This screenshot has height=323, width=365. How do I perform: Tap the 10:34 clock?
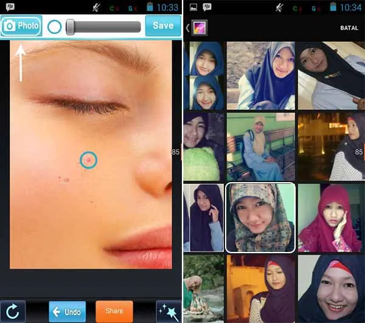coord(350,7)
